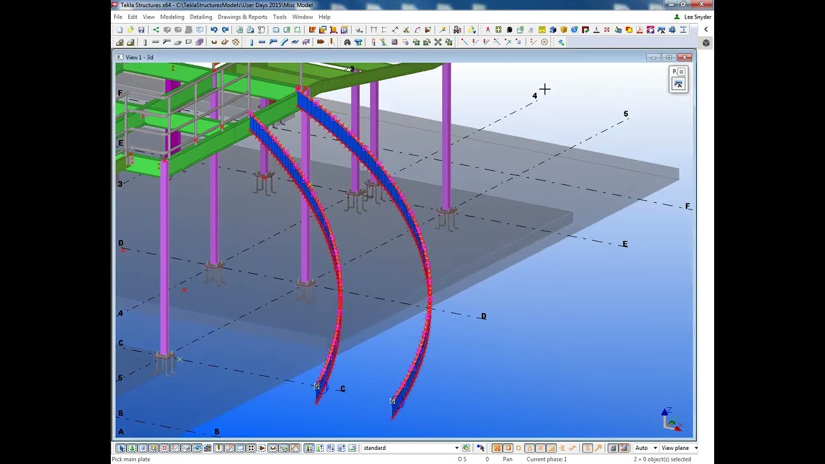
Task: Activate the create bolts tool
Action: (319, 42)
